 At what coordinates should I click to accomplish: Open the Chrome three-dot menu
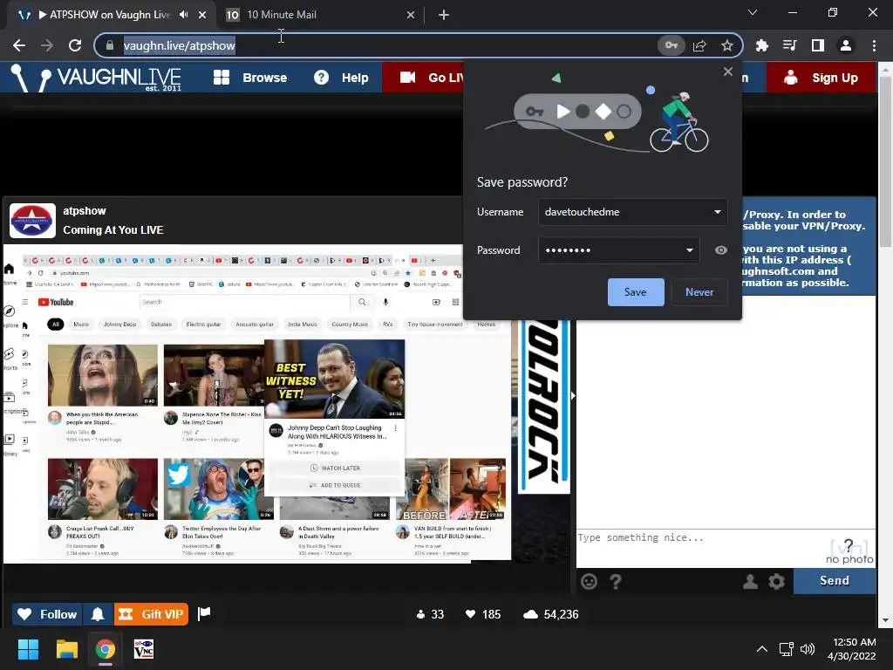click(874, 45)
